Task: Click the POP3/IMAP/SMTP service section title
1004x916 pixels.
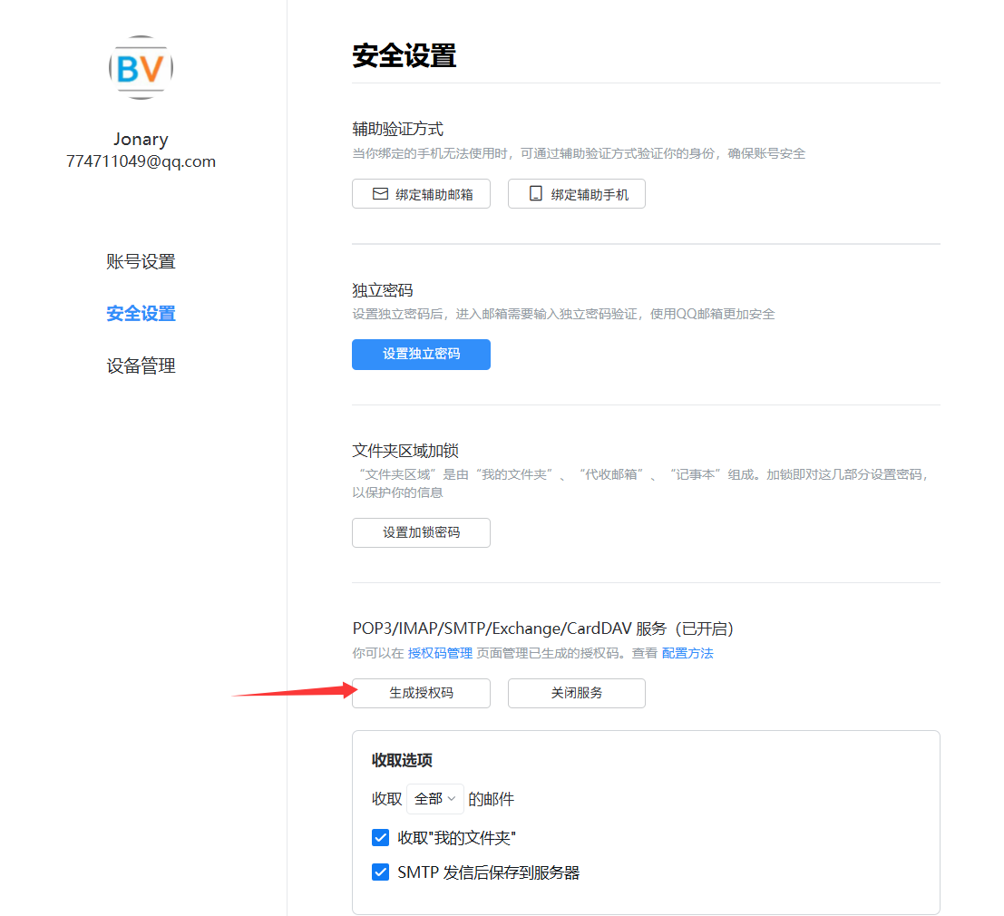Action: coord(543,629)
